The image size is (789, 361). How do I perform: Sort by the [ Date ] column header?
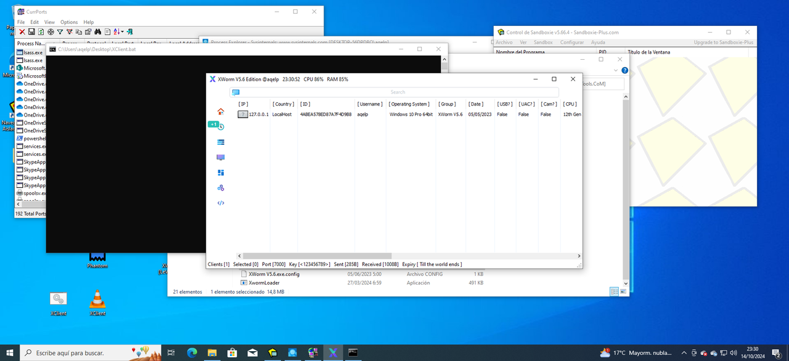[475, 104]
